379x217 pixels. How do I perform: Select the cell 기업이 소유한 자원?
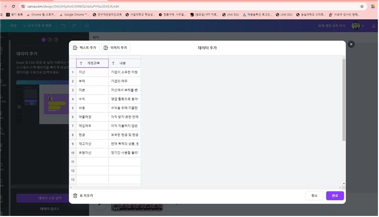click(x=124, y=72)
